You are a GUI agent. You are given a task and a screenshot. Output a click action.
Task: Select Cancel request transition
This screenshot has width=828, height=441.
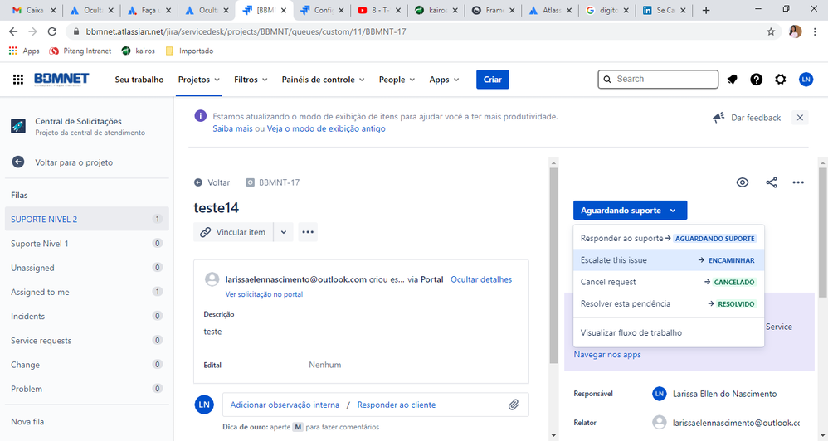[x=669, y=282]
